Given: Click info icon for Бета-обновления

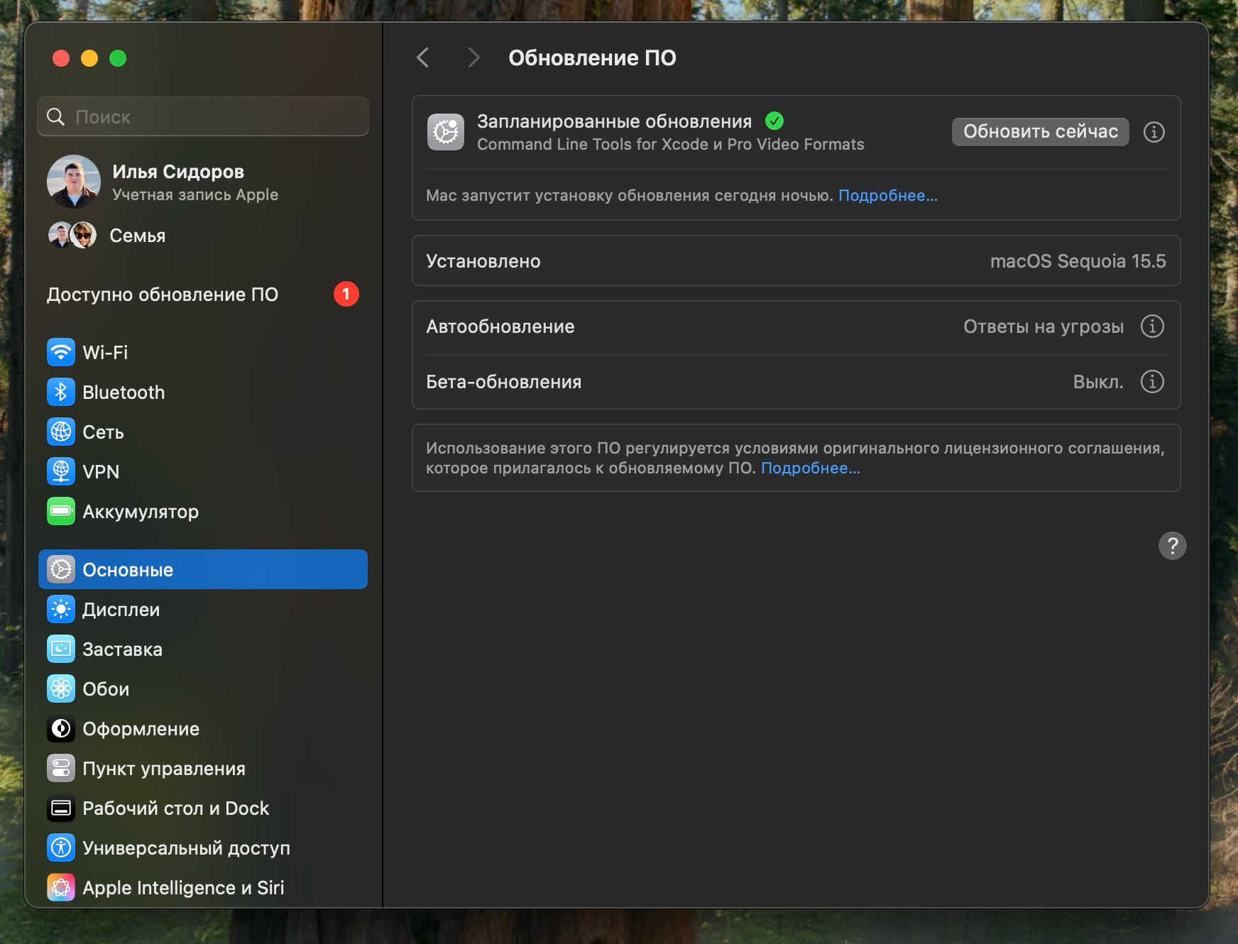Looking at the screenshot, I should (1151, 382).
